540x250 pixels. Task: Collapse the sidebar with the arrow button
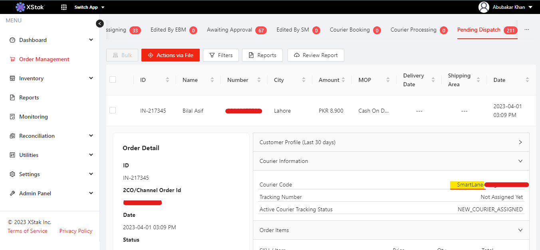tap(100, 24)
